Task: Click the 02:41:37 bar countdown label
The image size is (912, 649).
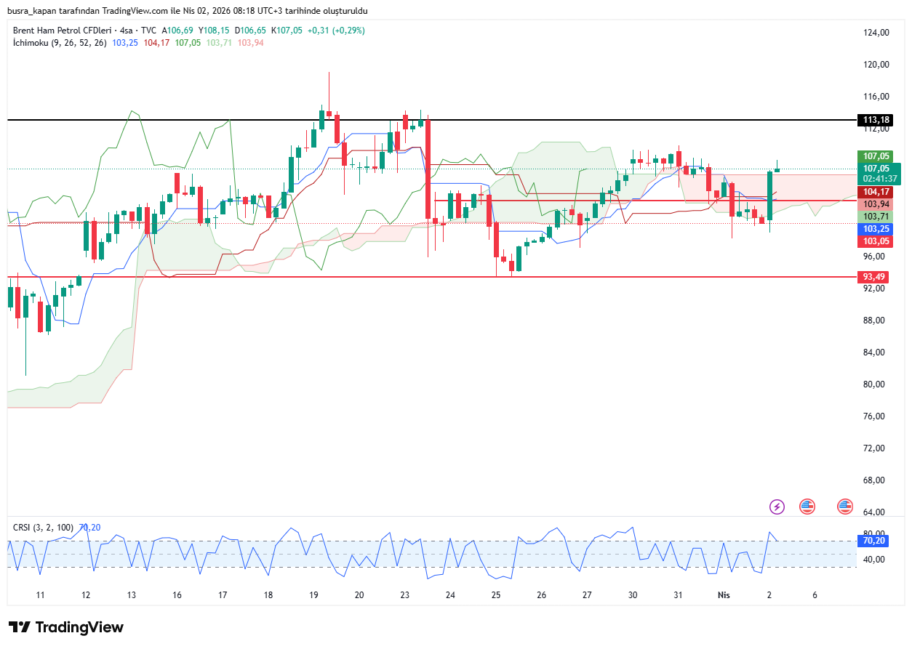Action: pos(879,178)
